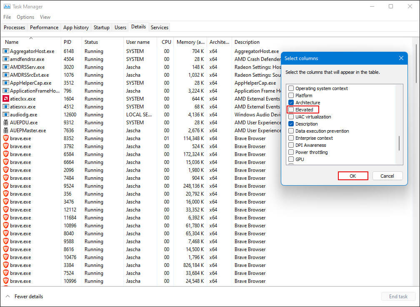Sort by the PID column header
The height and width of the screenshot is (307, 420).
[71, 42]
